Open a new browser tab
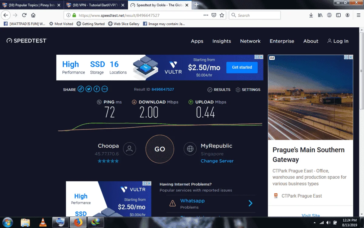Viewport: 364px width, 228px height. [x=196, y=5]
